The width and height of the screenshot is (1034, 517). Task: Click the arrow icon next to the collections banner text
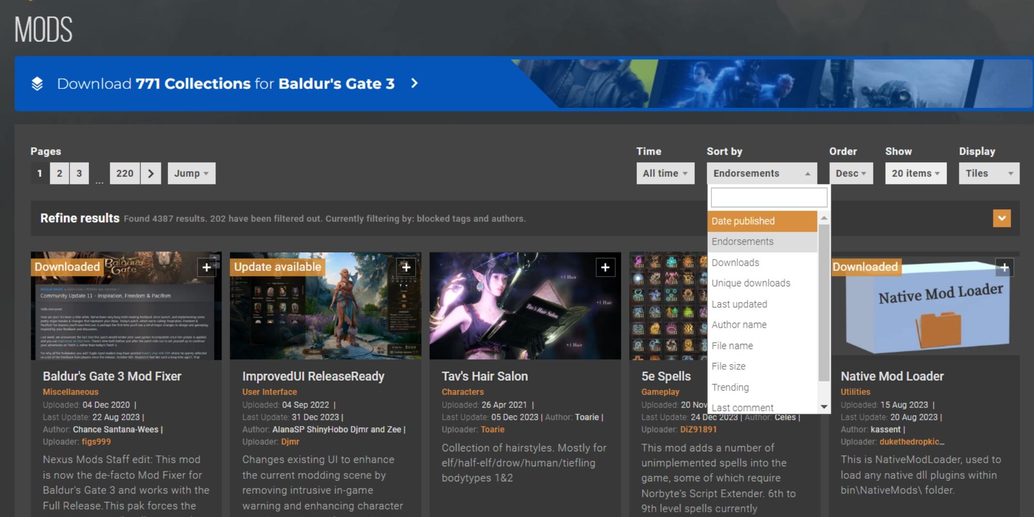(x=414, y=83)
